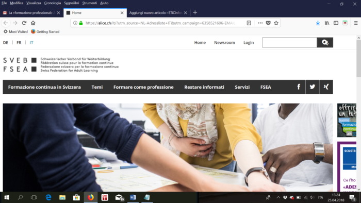
Task: Go to the browser home page icon
Action: [33, 23]
